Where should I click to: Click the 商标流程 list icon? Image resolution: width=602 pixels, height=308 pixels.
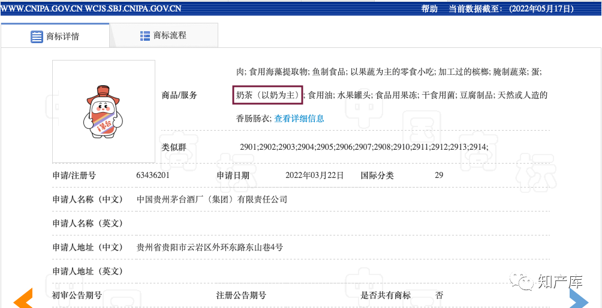[x=145, y=36]
